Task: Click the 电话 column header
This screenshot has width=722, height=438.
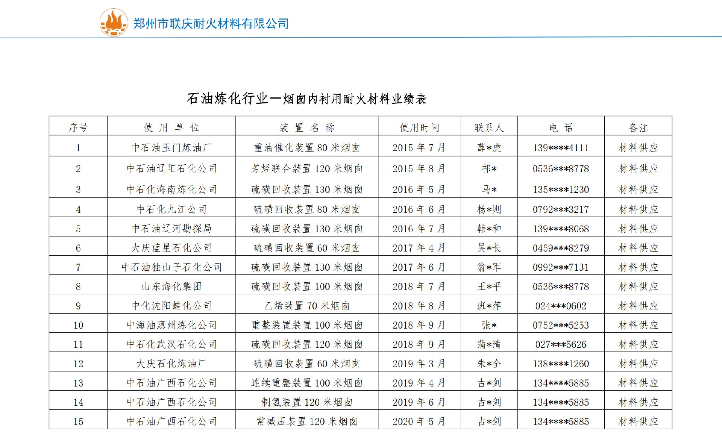Action: click(561, 128)
